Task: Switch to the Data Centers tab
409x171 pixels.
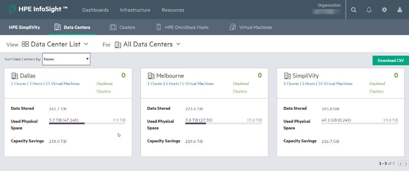Action: pos(72,27)
